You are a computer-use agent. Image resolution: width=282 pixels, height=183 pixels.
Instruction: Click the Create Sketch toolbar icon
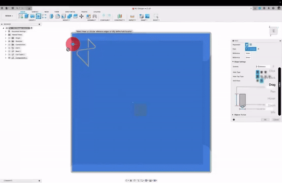21,16
